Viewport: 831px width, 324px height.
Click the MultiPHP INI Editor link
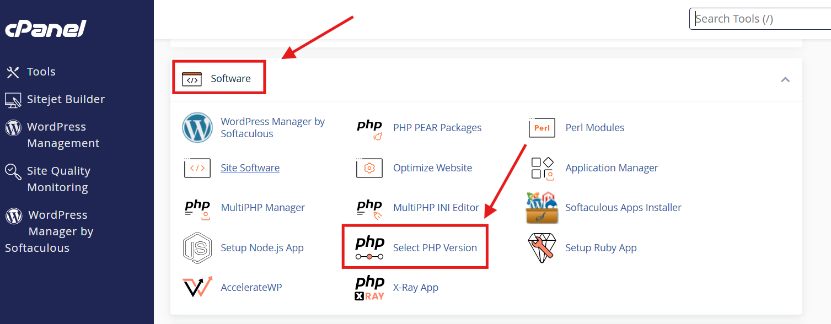436,208
